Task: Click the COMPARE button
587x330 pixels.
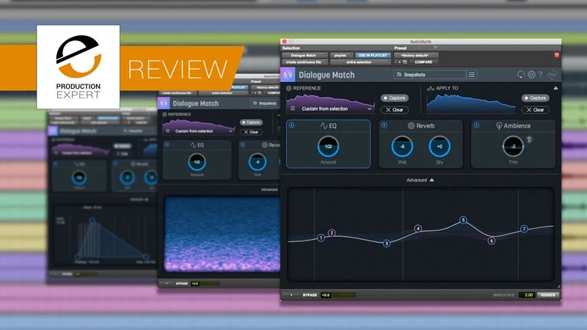Action: click(423, 62)
